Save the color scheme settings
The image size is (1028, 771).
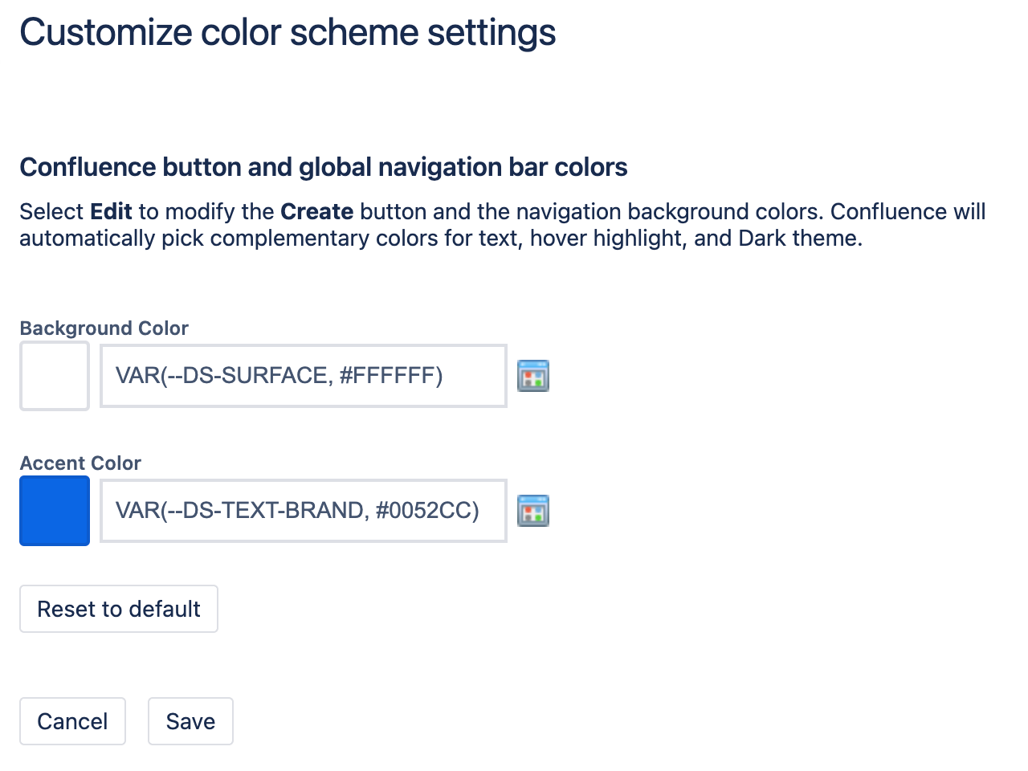tap(190, 721)
